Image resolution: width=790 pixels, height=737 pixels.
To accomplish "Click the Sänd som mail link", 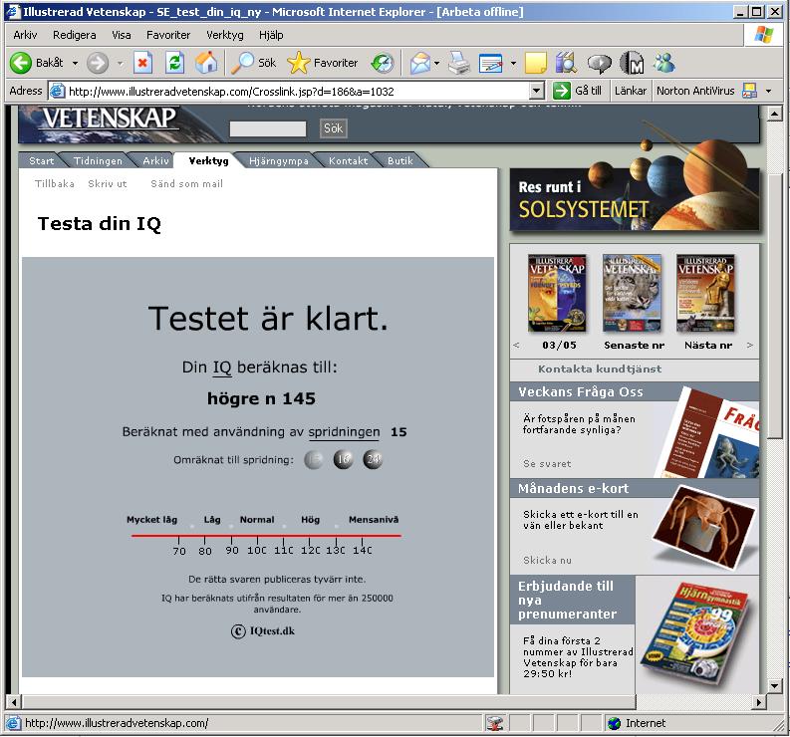I will pyautogui.click(x=187, y=184).
